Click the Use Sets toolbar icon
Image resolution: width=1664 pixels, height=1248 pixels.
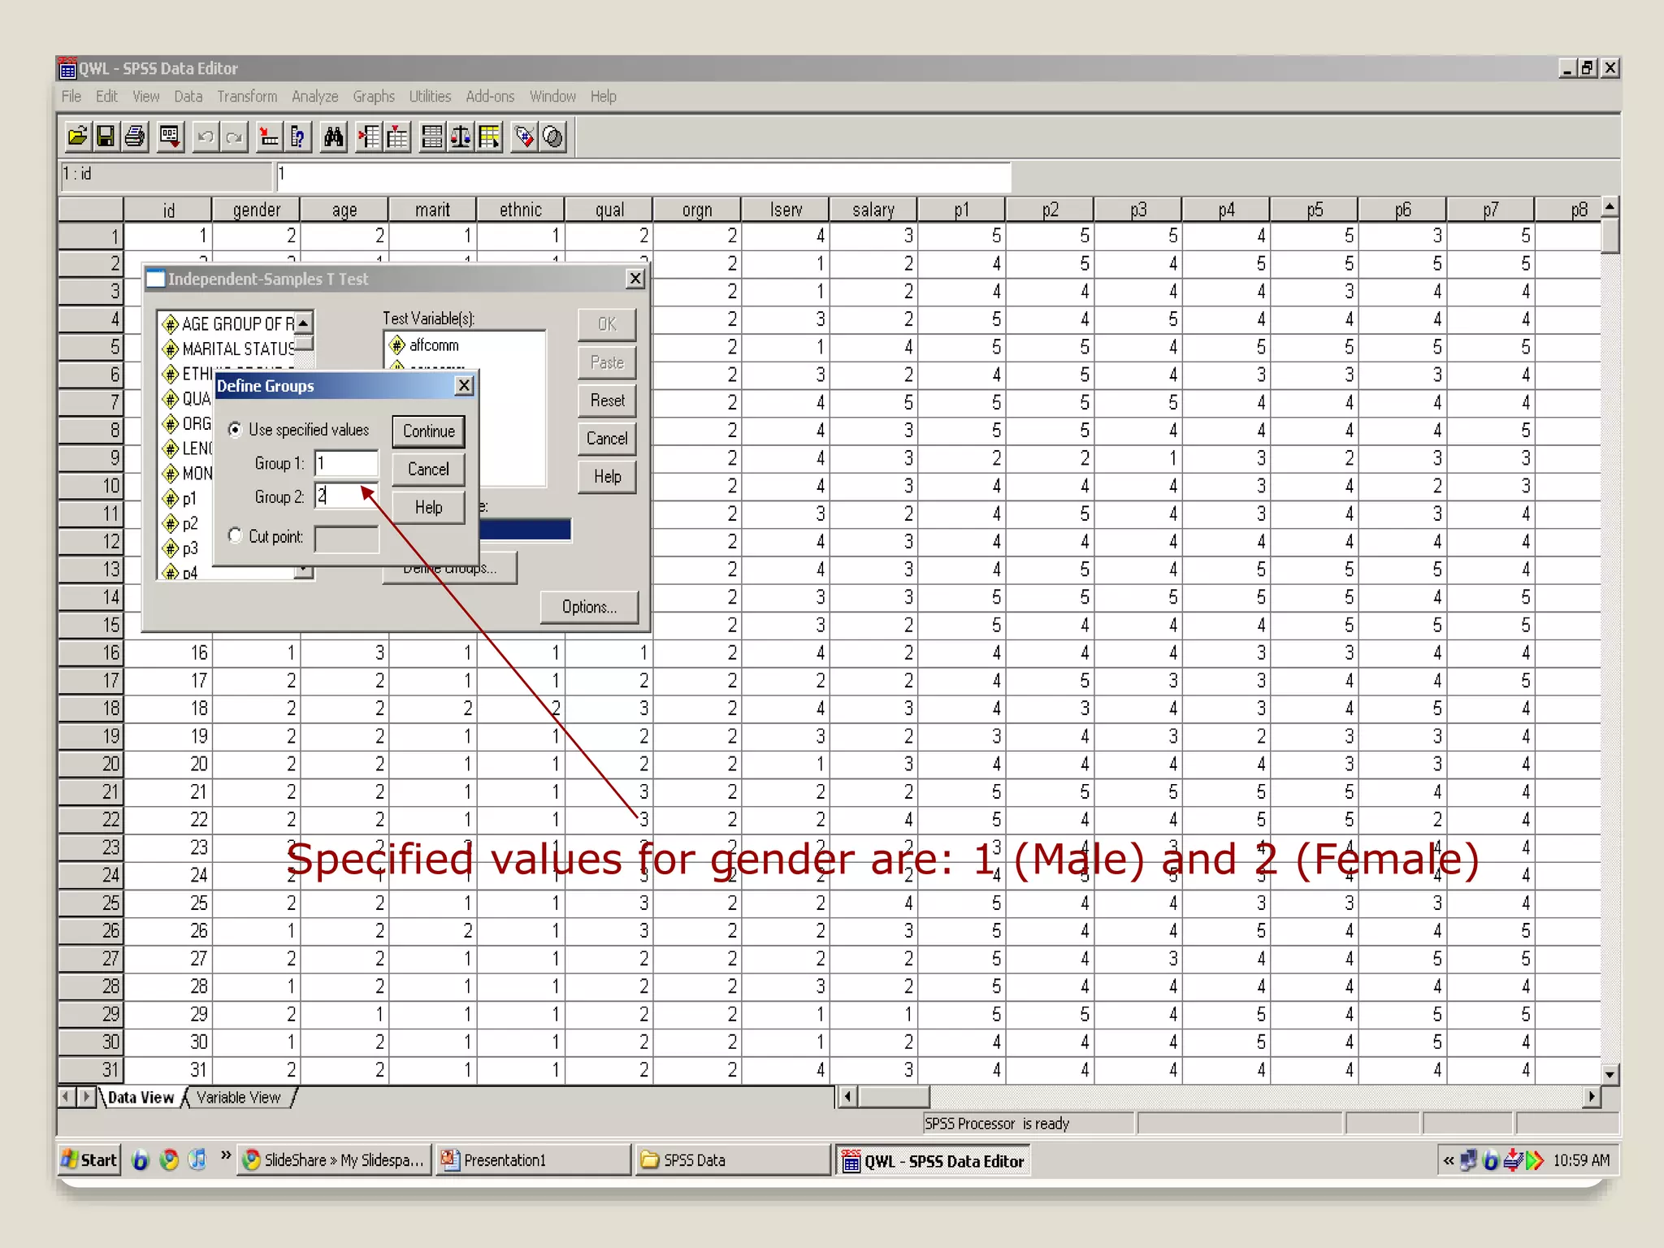click(553, 136)
